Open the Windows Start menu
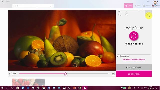Screen dimensions: 160x90 tap(2, 88)
